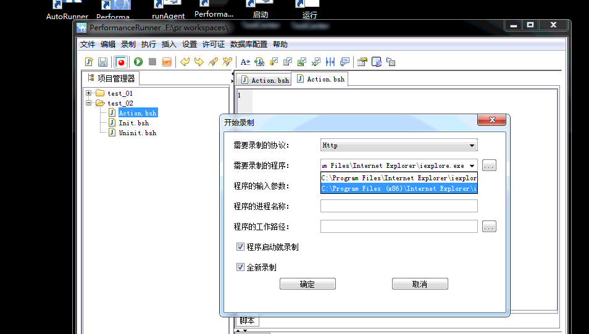Open the 执行 menu
The width and height of the screenshot is (589, 334).
(x=148, y=44)
